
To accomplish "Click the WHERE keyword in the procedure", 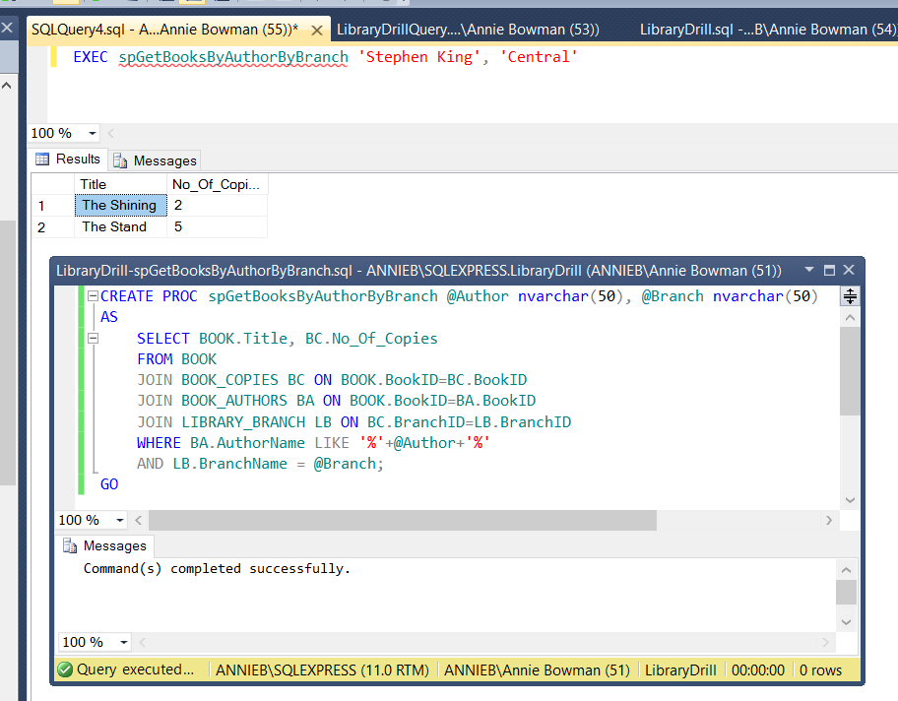I will tap(159, 443).
